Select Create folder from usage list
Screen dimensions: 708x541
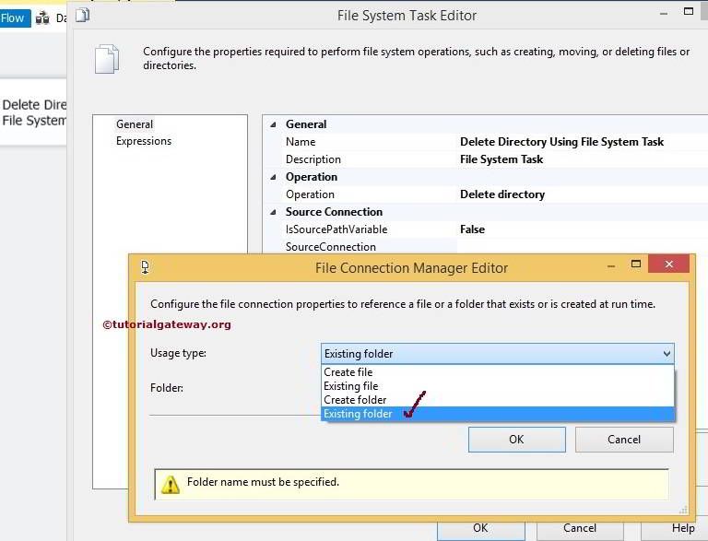click(x=498, y=400)
